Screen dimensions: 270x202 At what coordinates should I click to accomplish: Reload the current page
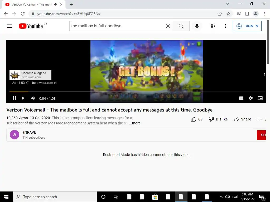[x=23, y=14]
